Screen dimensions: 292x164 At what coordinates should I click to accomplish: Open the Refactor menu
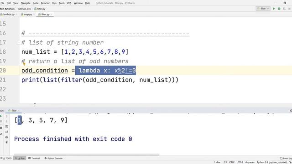tap(45, 3)
